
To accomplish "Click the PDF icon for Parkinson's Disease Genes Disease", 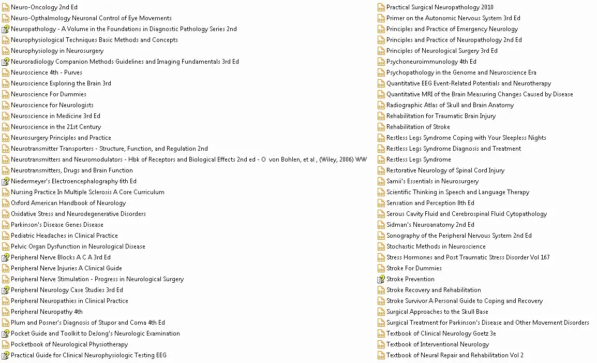I will [x=5, y=225].
